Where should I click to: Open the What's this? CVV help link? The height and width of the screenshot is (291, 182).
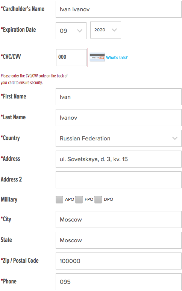tap(117, 57)
